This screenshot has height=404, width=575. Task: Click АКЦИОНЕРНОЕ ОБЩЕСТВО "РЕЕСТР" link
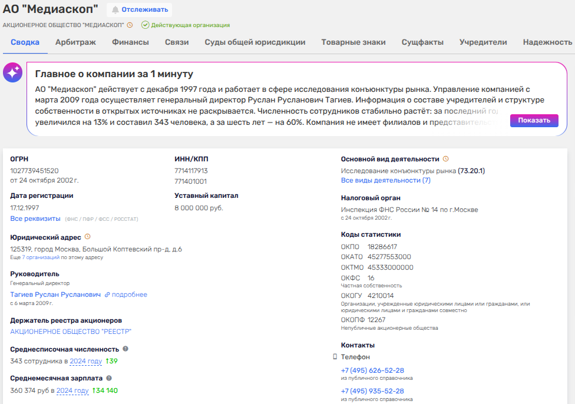pos(71,332)
